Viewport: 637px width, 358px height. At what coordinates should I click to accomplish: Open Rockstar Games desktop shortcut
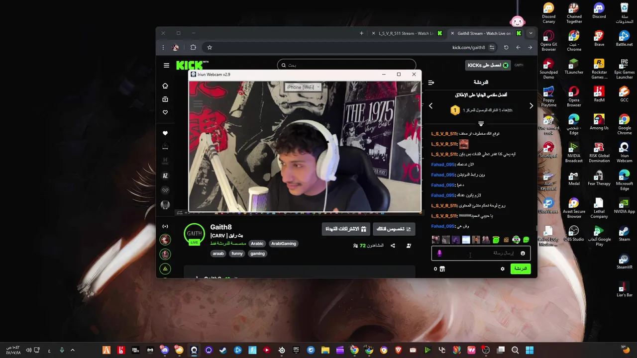599,69
